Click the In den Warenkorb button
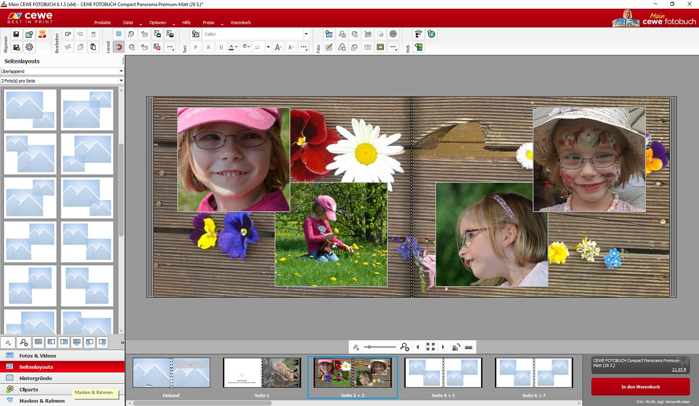Screen dimensions: 699x406 [x=640, y=387]
